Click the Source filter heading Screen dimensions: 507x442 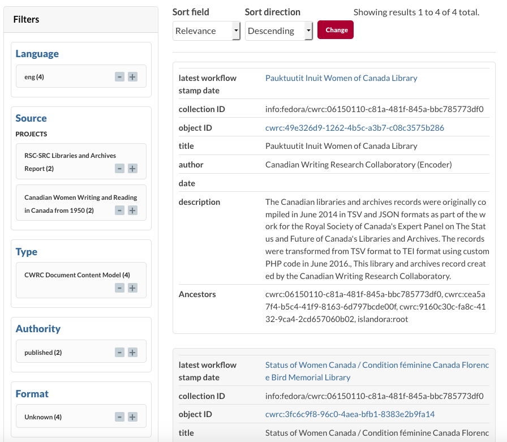click(x=31, y=118)
